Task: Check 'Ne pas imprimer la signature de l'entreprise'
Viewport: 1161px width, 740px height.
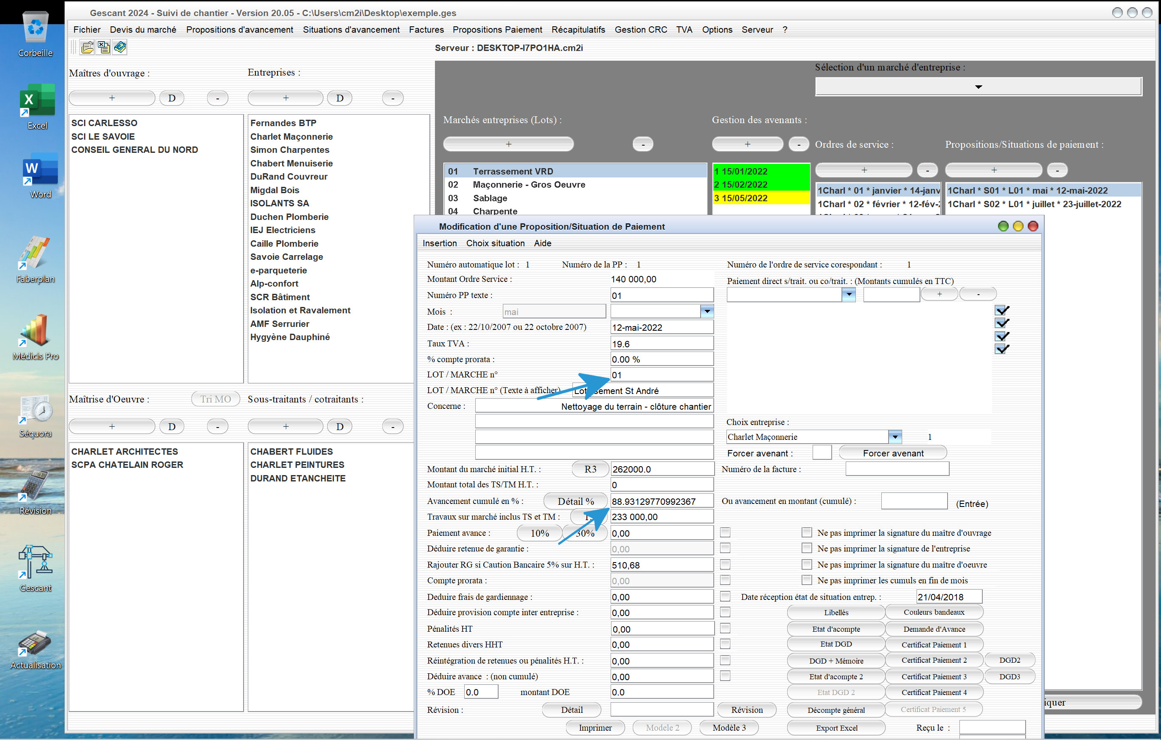Action: click(806, 548)
